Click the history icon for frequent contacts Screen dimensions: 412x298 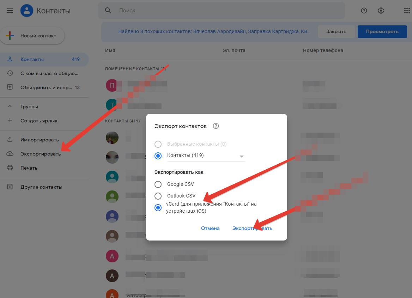[10, 73]
